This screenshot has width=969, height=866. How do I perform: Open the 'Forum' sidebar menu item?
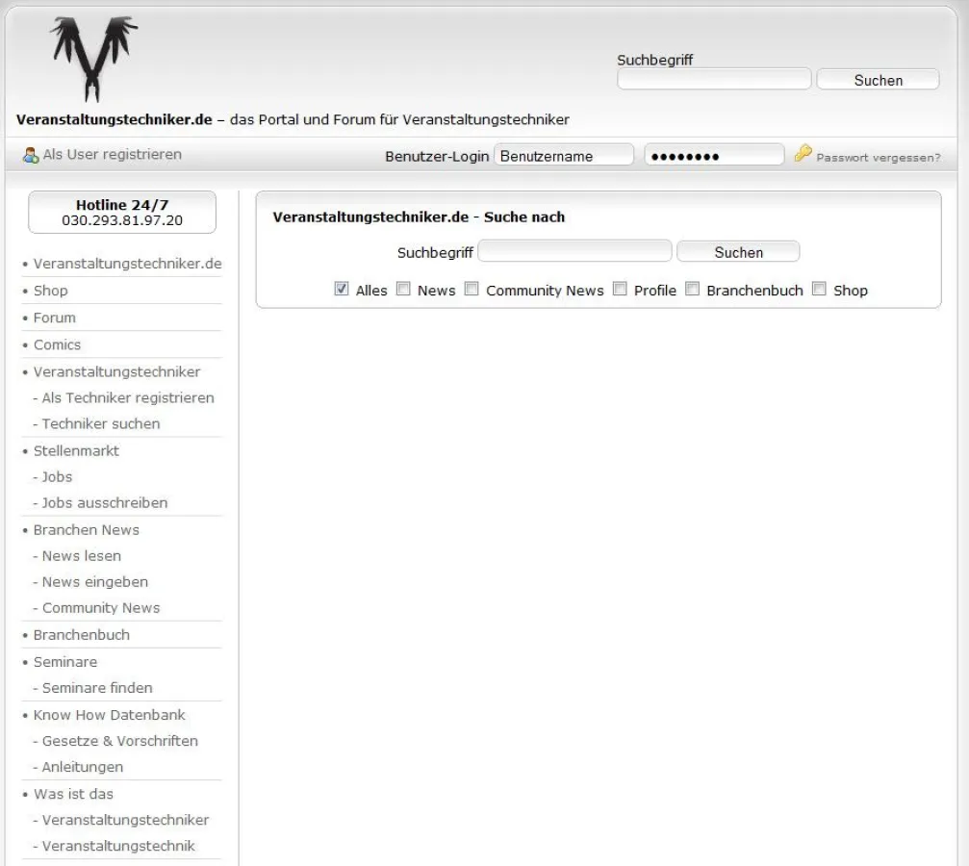54,318
